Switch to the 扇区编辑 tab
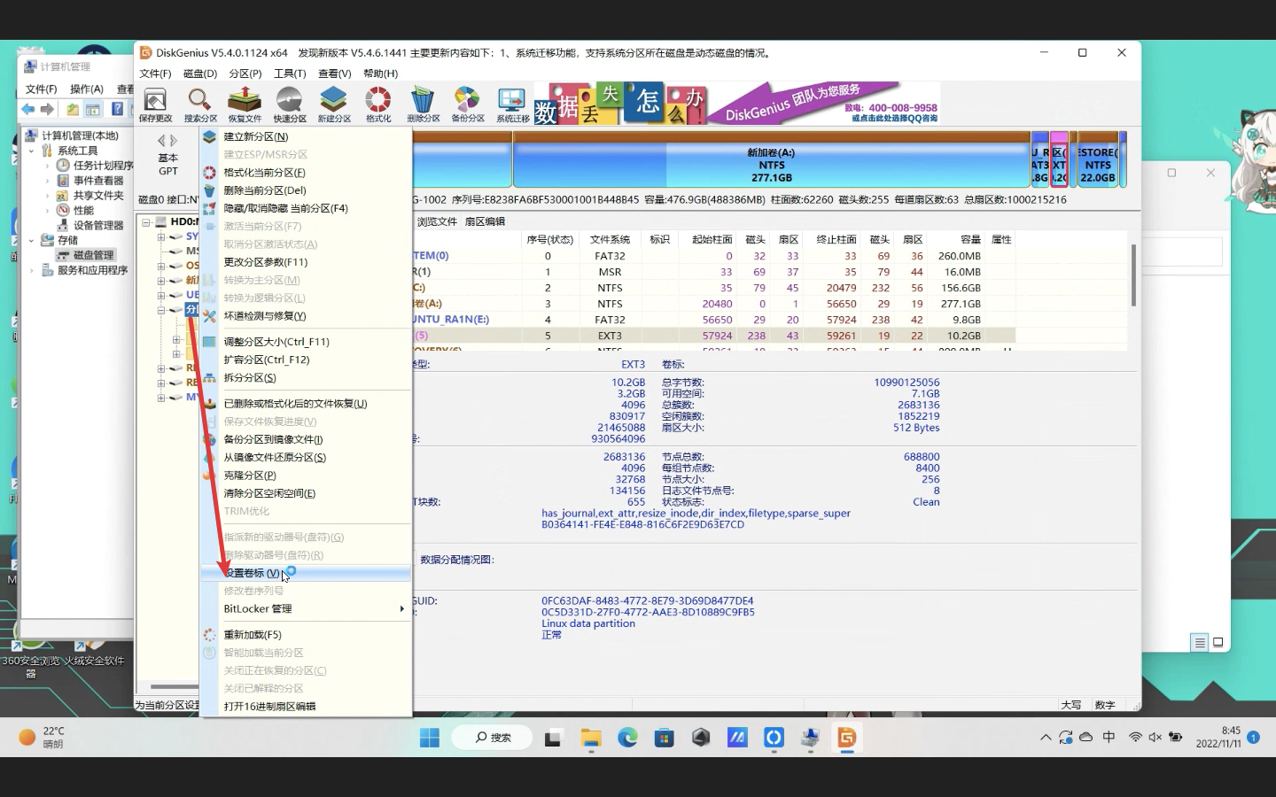The width and height of the screenshot is (1276, 797). (485, 221)
